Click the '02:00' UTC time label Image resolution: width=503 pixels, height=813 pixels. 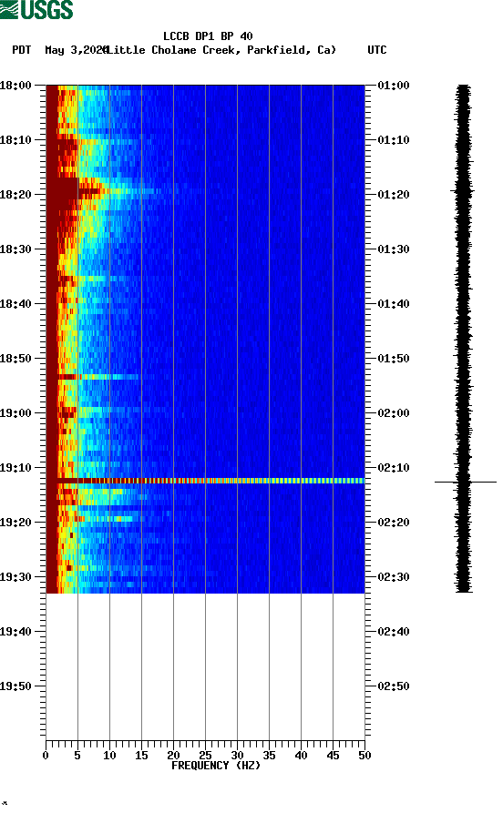[x=394, y=413]
